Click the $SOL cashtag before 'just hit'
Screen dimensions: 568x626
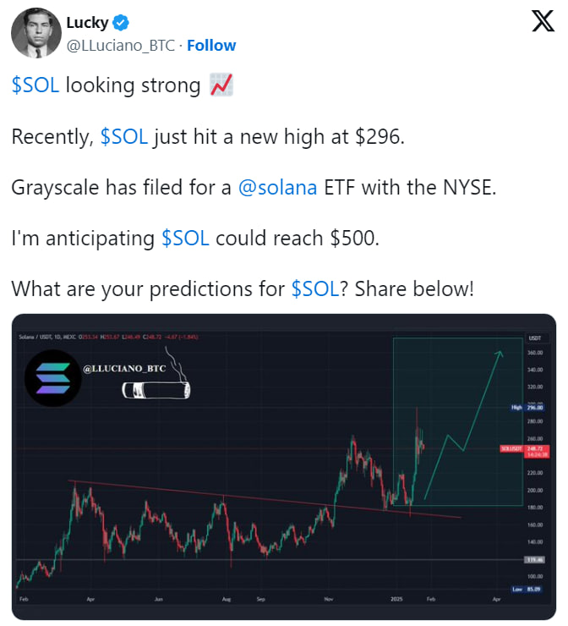[x=124, y=136]
